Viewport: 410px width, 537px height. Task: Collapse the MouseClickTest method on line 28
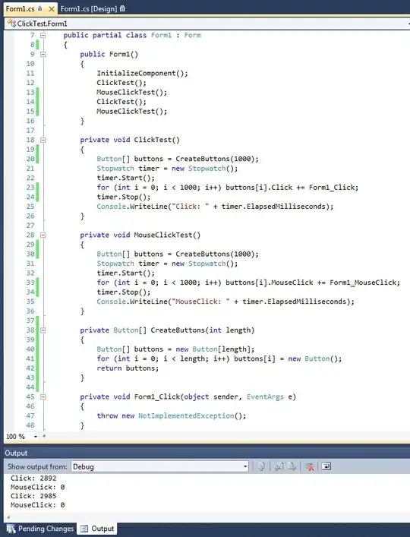pyautogui.click(x=43, y=235)
